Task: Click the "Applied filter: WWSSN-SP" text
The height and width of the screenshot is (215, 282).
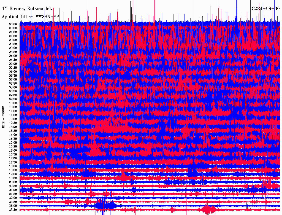Action: 30,17
